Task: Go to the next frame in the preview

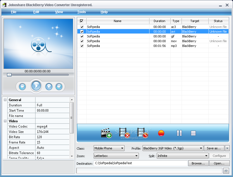Action: click(x=59, y=87)
